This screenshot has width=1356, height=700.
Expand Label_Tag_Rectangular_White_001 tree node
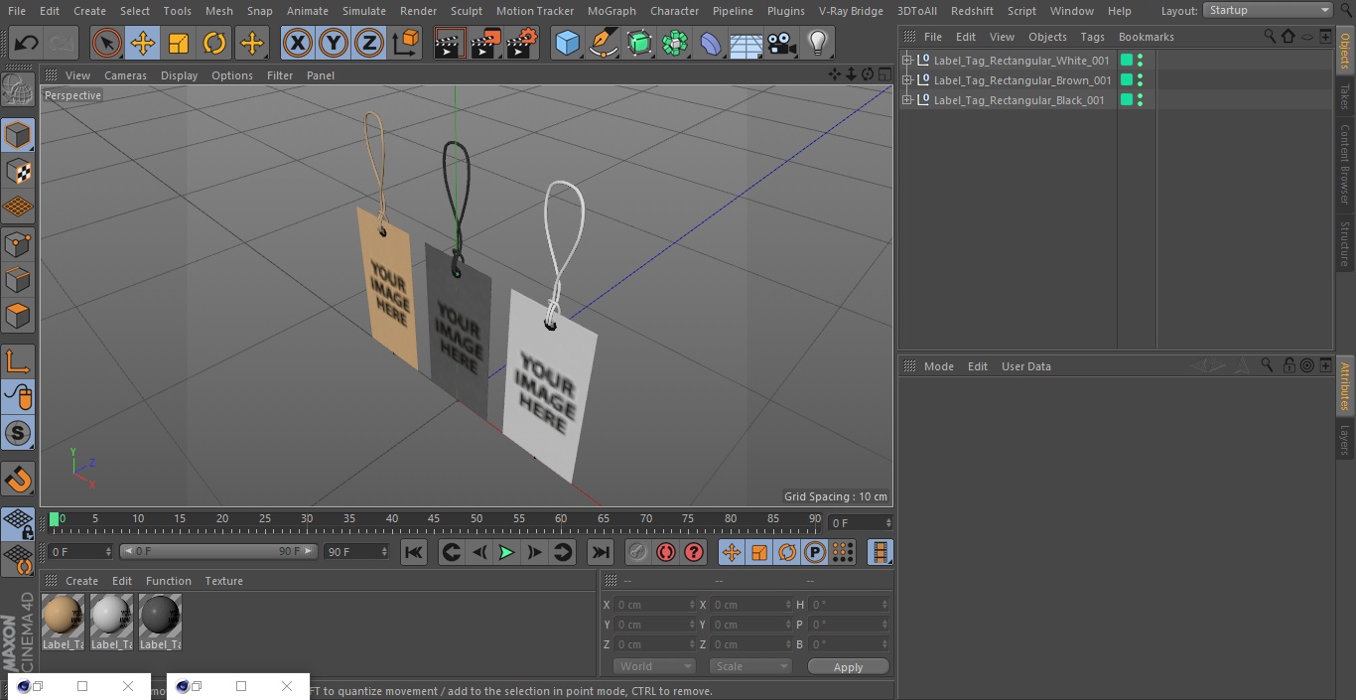[x=906, y=61]
